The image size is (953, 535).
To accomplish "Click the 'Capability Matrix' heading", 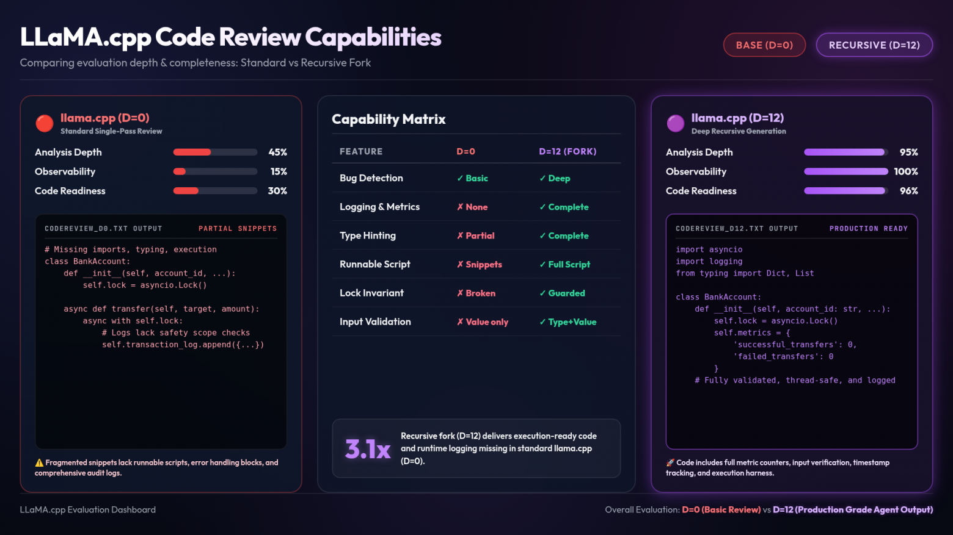I will click(x=389, y=119).
